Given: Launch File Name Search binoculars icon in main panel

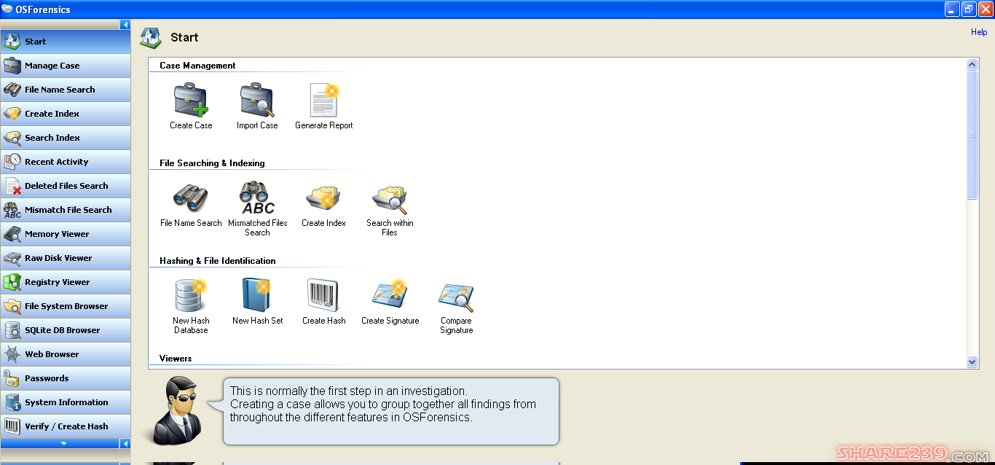Looking at the screenshot, I should [x=191, y=198].
